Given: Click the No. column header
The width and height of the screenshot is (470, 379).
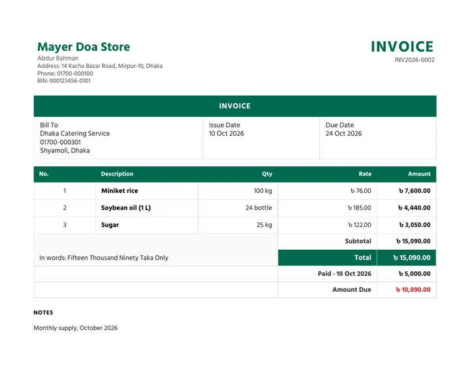Looking at the screenshot, I should coord(44,174).
